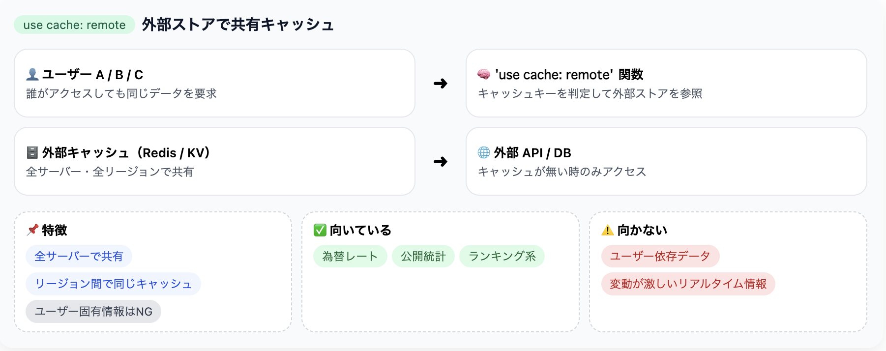Click the 外部ストアで共有キャッシュ heading

pyautogui.click(x=238, y=25)
